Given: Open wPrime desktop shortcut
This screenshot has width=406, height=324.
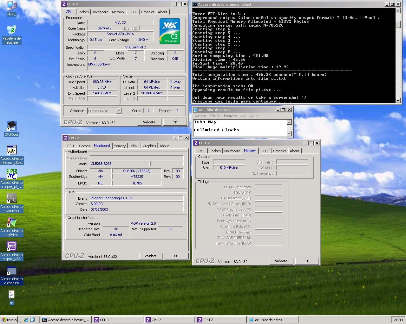Looking at the screenshot, I should point(12,227).
